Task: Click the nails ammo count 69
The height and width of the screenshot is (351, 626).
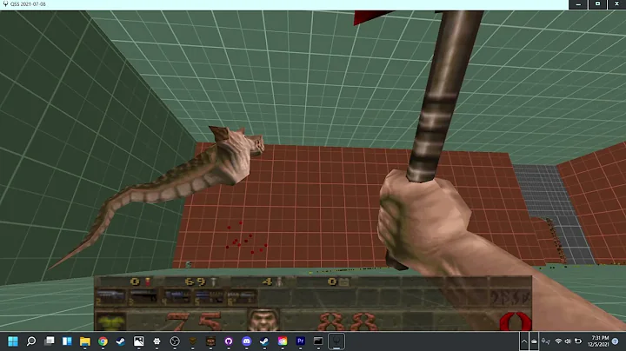Action: [x=196, y=281]
